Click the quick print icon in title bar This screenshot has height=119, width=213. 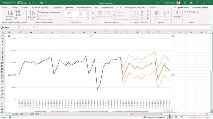(42, 3)
